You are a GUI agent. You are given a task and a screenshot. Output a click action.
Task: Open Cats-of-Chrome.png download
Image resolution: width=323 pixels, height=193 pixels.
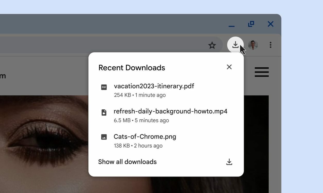tap(145, 137)
